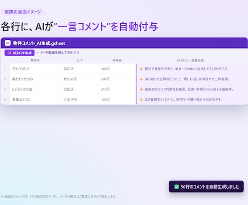Viewport: 248px width, 205px height.
Task: Click the 50行のコメントを自動生成しました toast
Action: 206,187
